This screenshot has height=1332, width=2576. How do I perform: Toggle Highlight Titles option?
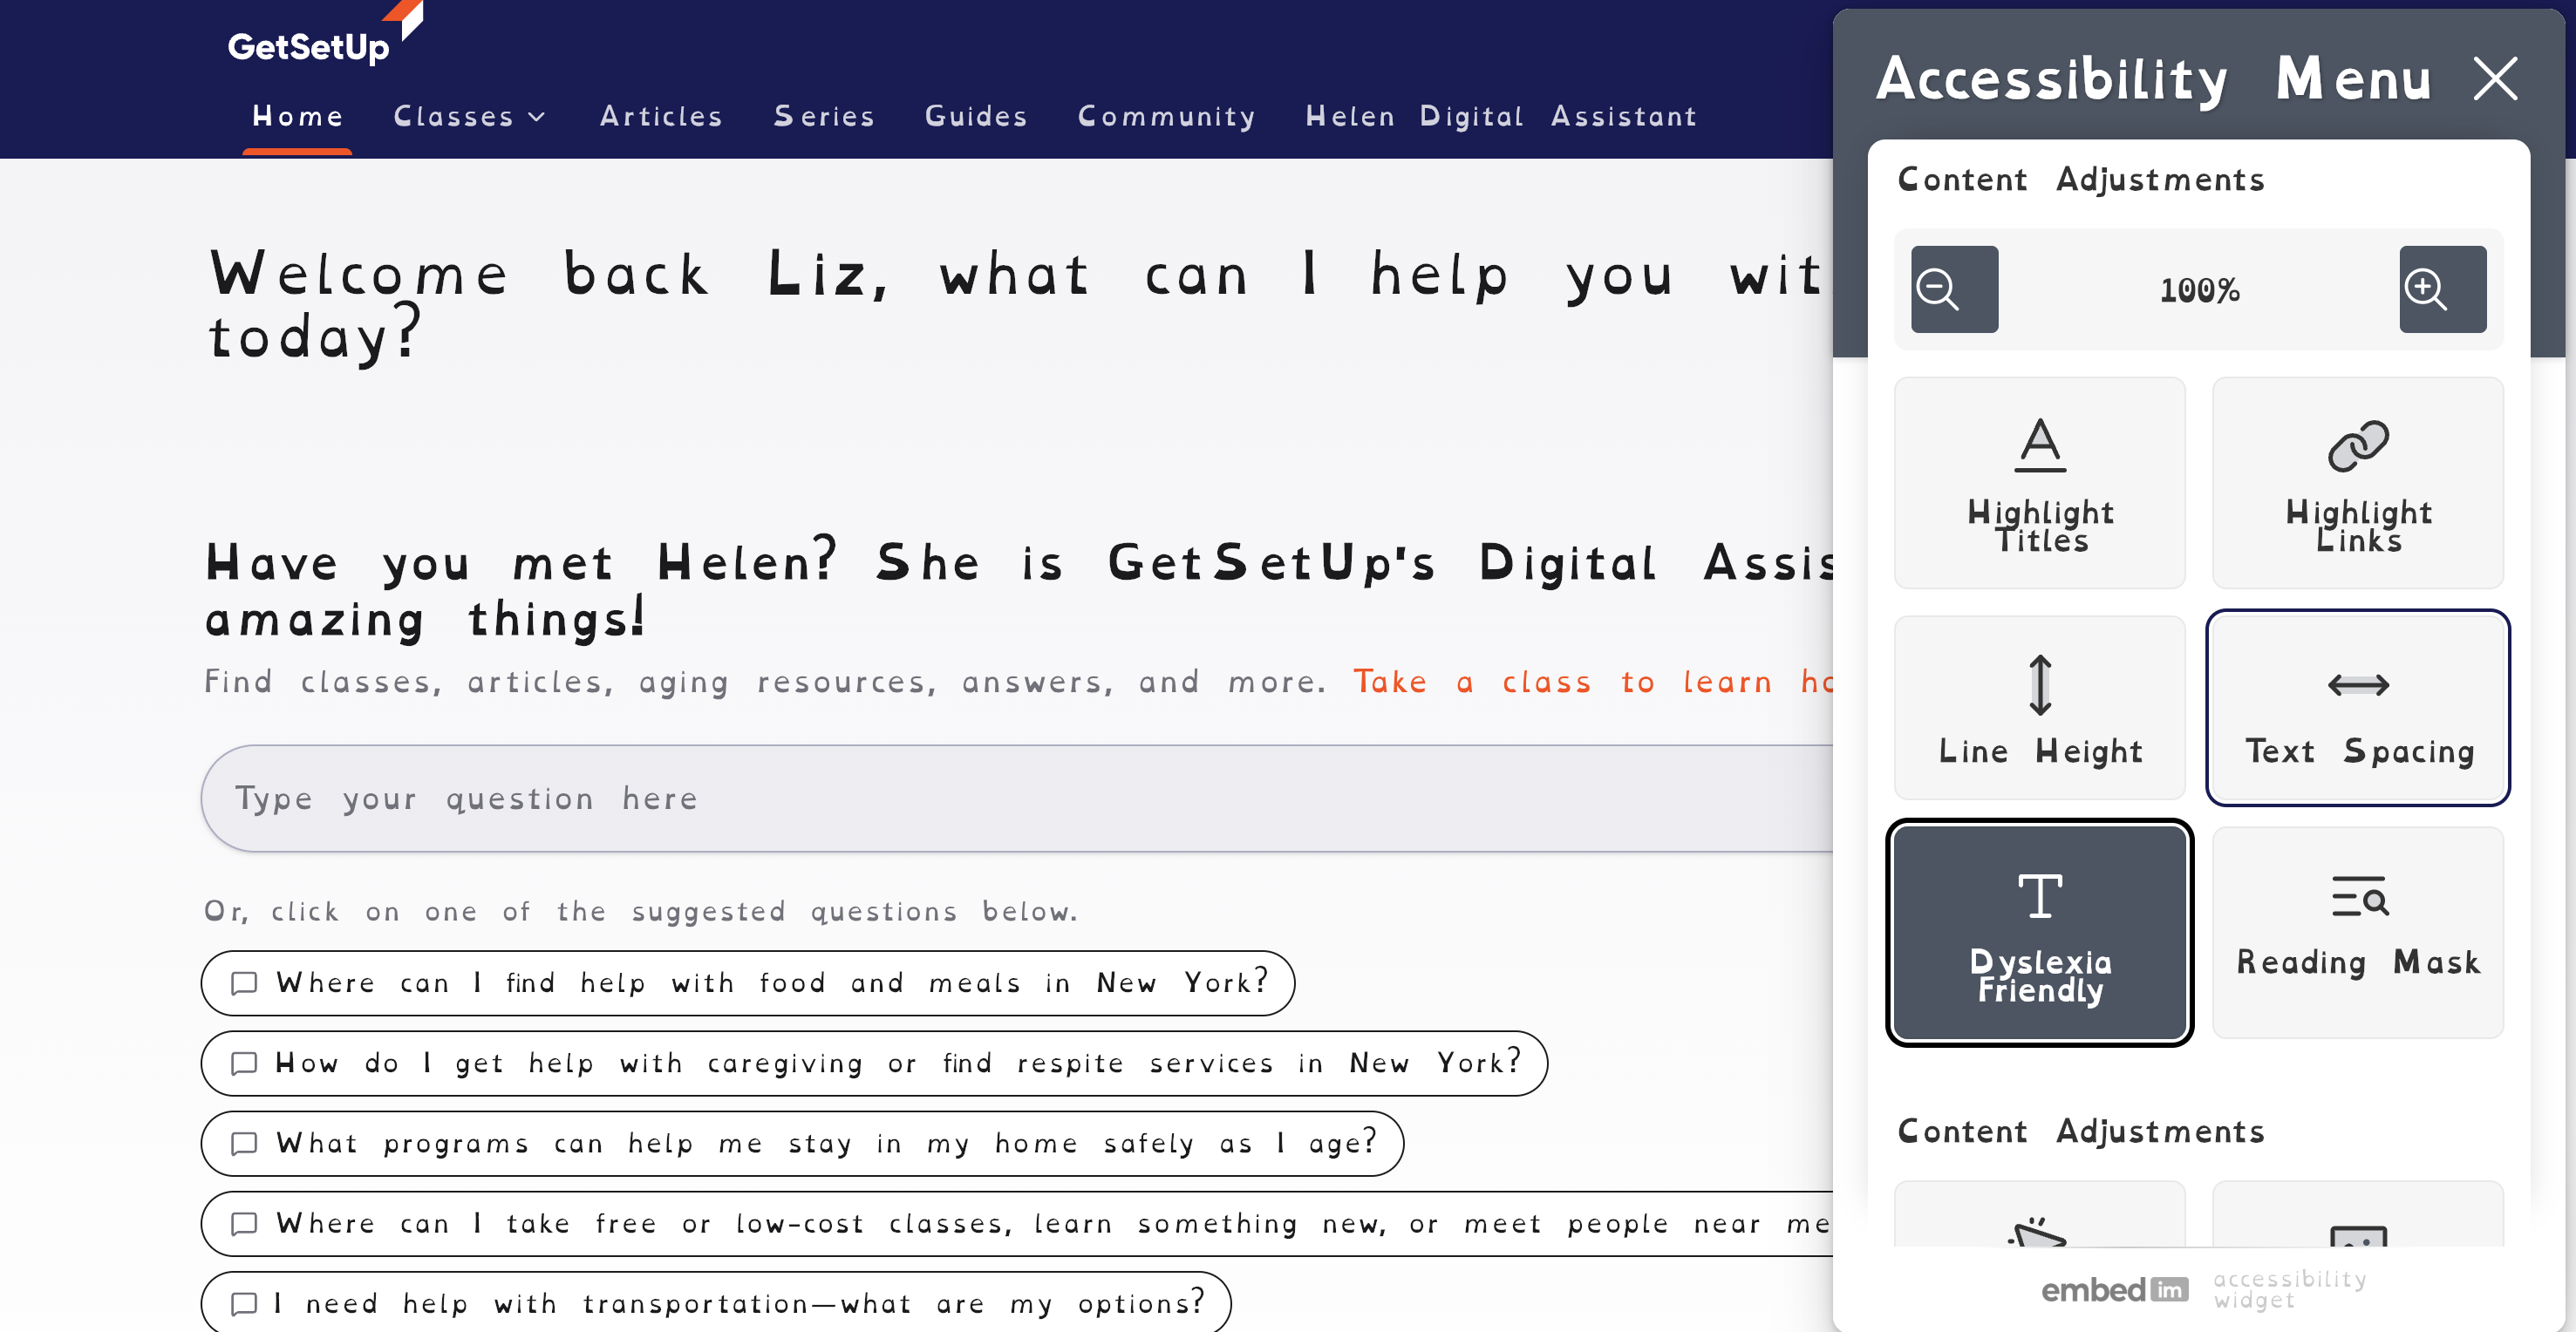(x=2039, y=483)
